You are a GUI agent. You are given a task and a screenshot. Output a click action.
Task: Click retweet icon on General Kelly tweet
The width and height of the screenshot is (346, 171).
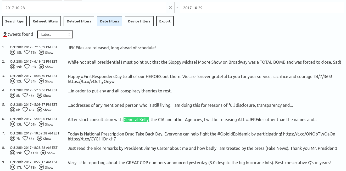click(12, 124)
